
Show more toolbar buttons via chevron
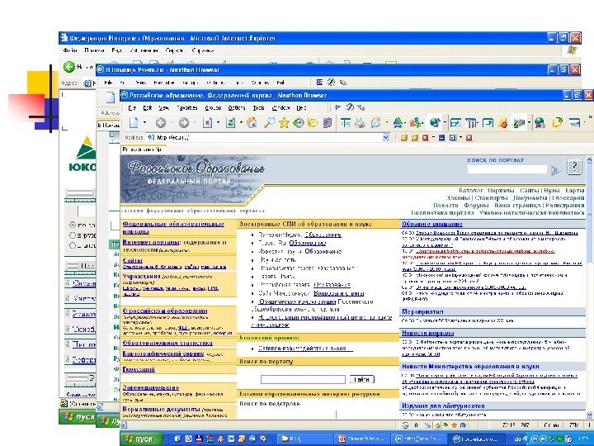591,117
